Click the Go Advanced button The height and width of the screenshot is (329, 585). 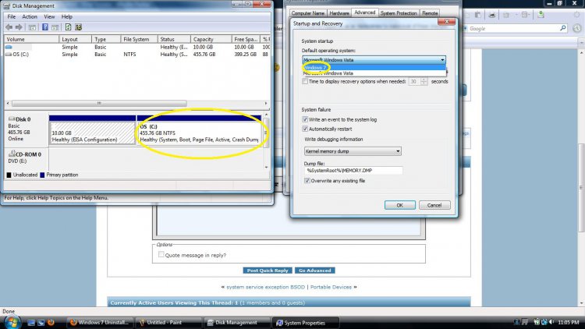click(315, 271)
